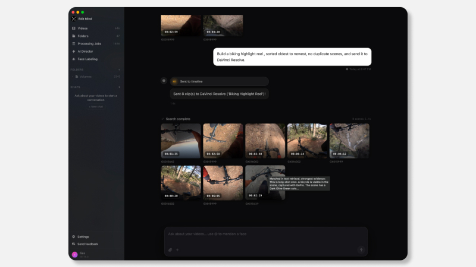Click the assistant avatar circle icon
This screenshot has height=267, width=476.
point(164,81)
